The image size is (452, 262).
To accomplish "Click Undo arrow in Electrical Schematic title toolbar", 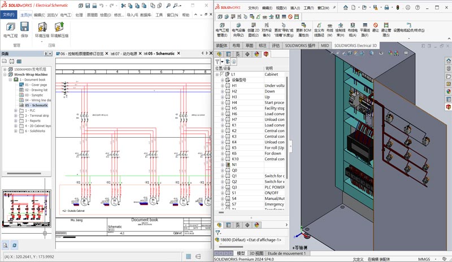I will [102, 6].
